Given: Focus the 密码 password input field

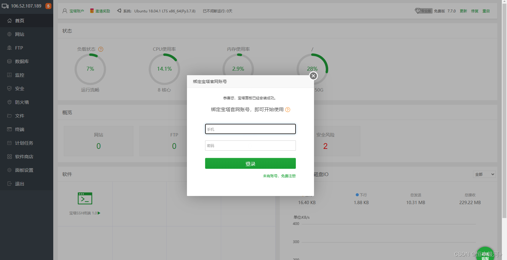Looking at the screenshot, I should tap(250, 146).
